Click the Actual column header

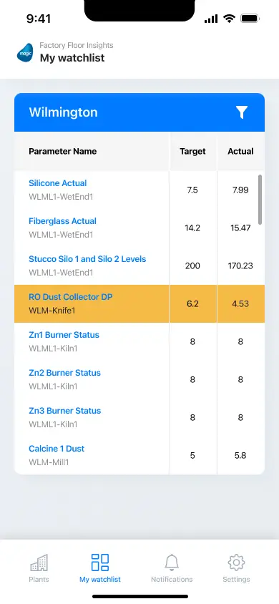(x=240, y=152)
